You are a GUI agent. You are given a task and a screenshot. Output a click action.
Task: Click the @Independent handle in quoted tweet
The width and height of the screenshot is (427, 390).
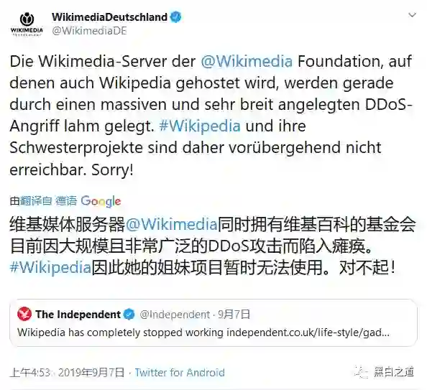click(x=175, y=315)
